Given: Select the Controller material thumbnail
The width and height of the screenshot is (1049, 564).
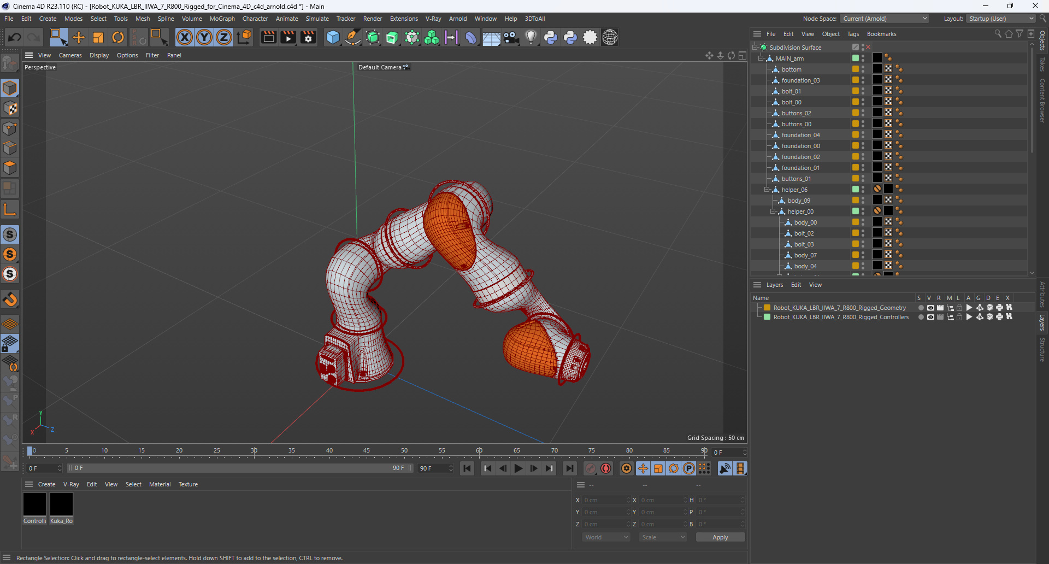Looking at the screenshot, I should pyautogui.click(x=34, y=504).
